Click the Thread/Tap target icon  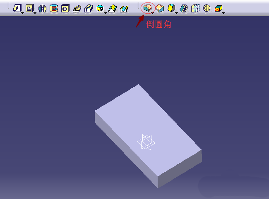(x=207, y=8)
